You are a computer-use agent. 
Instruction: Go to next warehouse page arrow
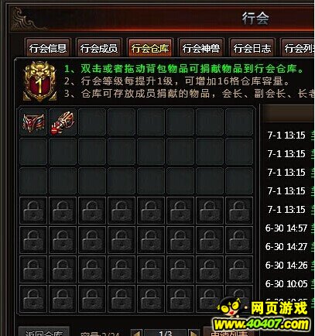[193, 333]
